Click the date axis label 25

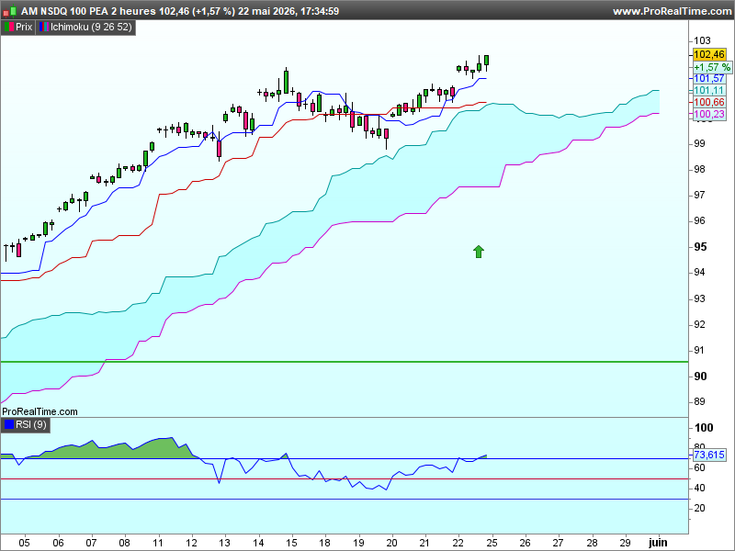click(x=492, y=543)
